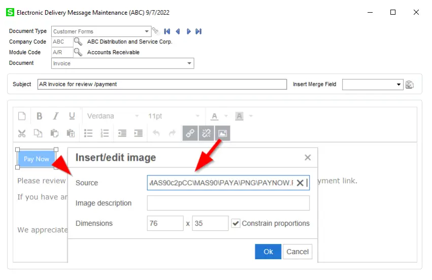432x280 pixels.
Task: Open the Insert Merge Field dropdown
Action: (x=399, y=84)
